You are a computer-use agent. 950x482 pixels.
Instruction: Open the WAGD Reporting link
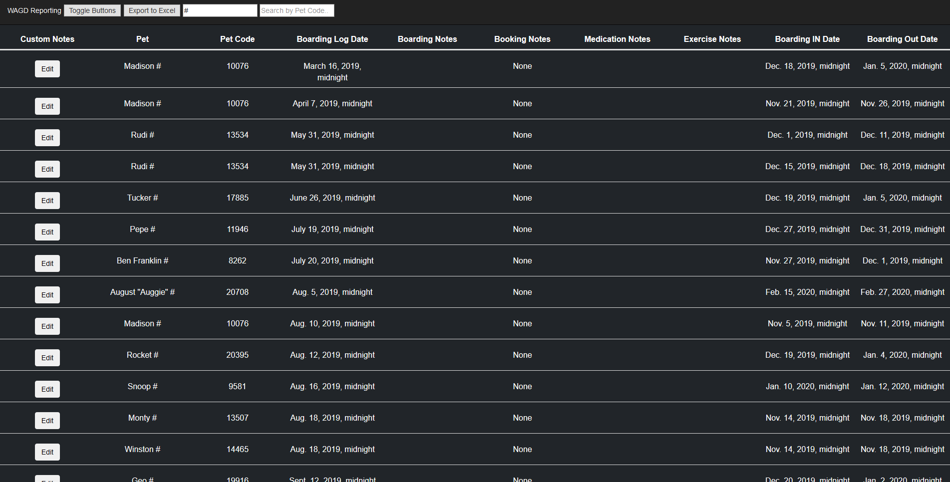(34, 10)
